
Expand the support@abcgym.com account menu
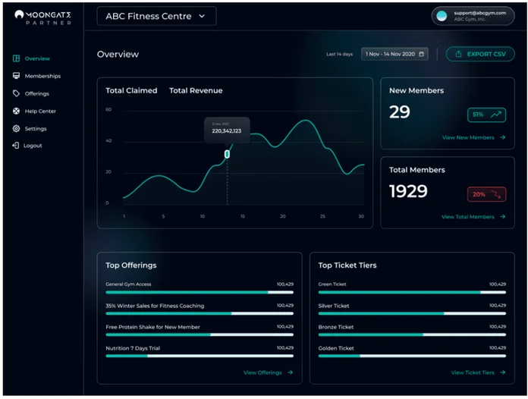click(473, 16)
